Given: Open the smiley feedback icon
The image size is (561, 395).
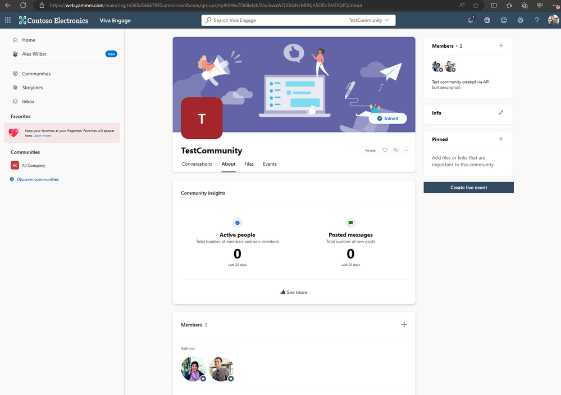Looking at the screenshot, I should coord(504,20).
